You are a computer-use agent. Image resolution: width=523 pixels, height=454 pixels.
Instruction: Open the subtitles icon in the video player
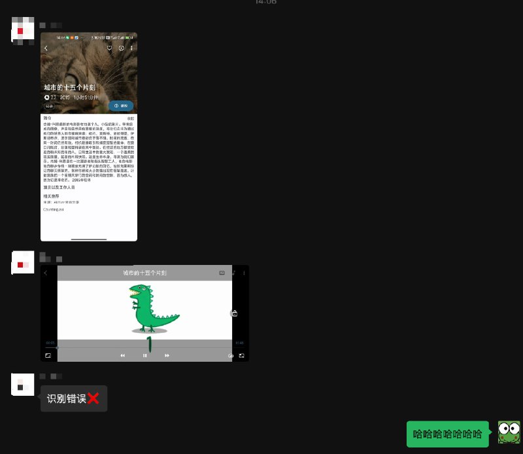tap(222, 272)
